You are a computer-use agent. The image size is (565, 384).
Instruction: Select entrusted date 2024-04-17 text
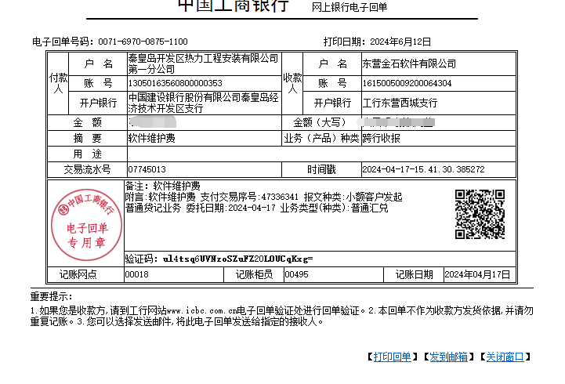[x=252, y=208]
